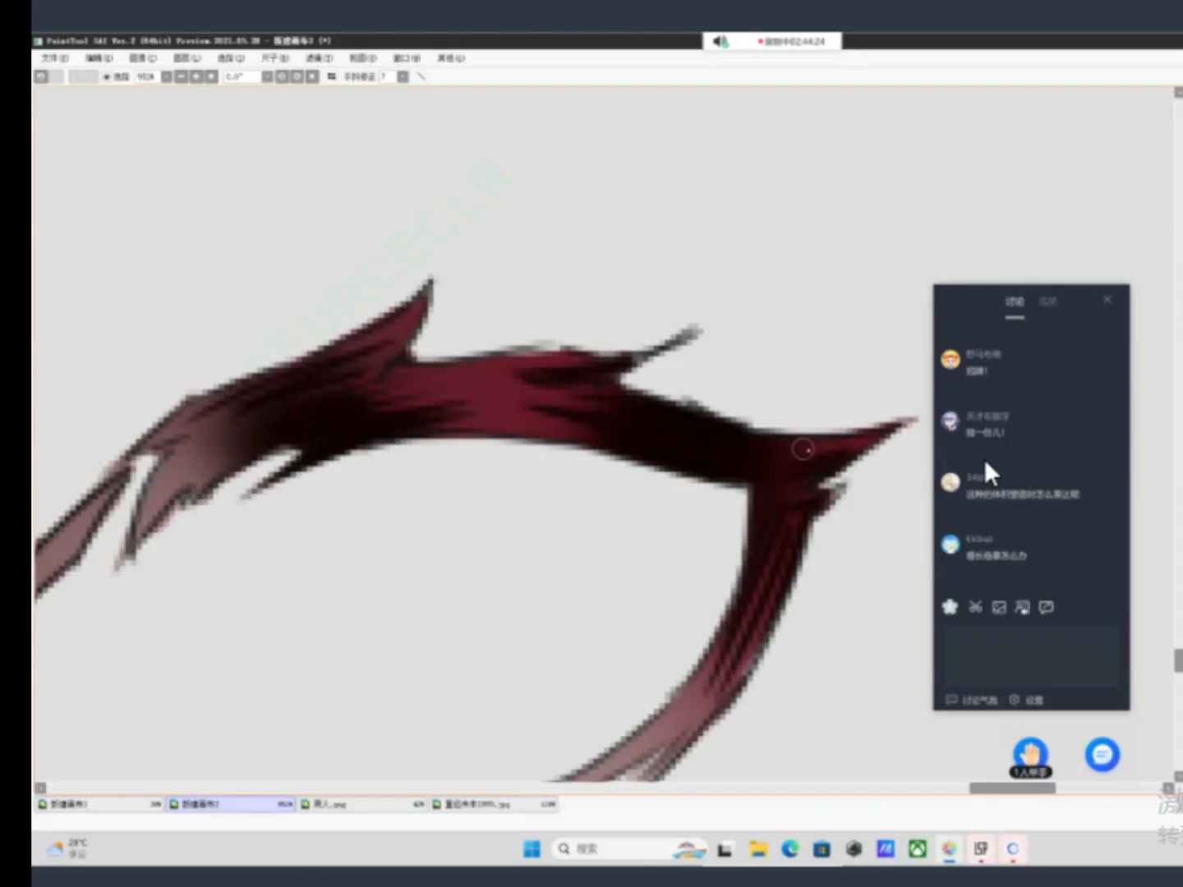Screen dimensions: 1183x887
Task: Open the 其他 menu
Action: pos(451,58)
